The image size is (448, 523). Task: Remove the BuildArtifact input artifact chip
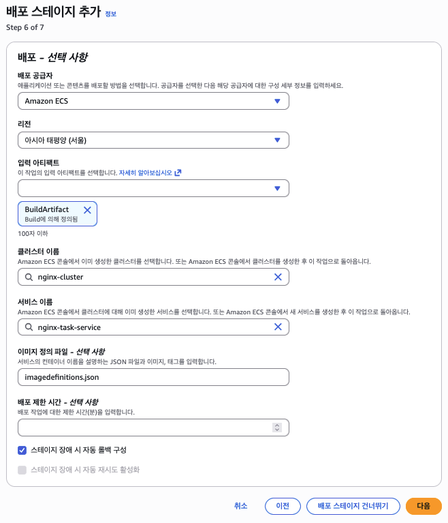click(87, 210)
